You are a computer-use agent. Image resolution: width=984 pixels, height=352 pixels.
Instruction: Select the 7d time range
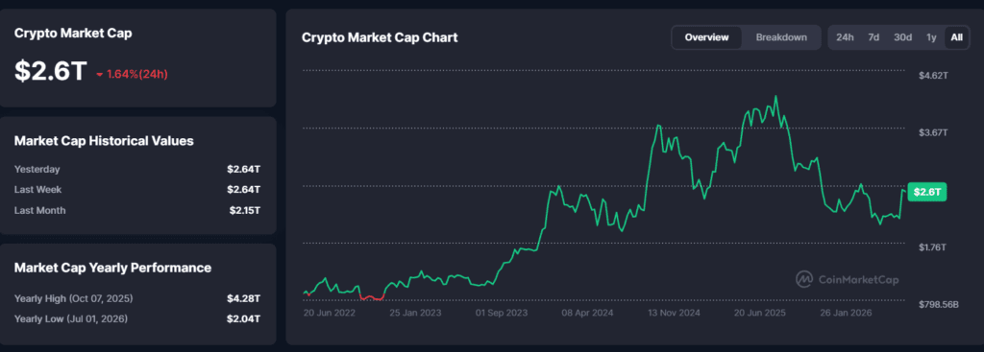873,37
